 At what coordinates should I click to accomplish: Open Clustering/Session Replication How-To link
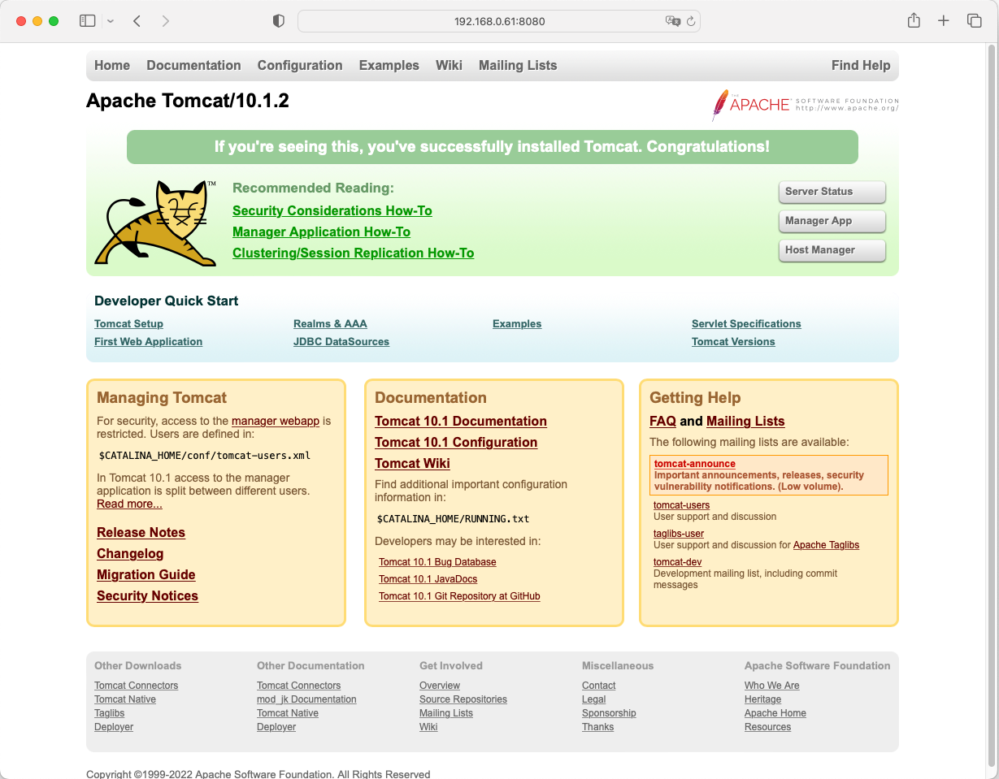click(x=353, y=253)
